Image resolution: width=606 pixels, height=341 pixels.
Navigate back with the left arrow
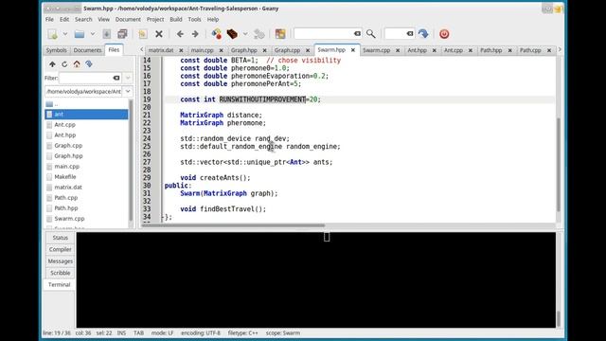click(180, 34)
